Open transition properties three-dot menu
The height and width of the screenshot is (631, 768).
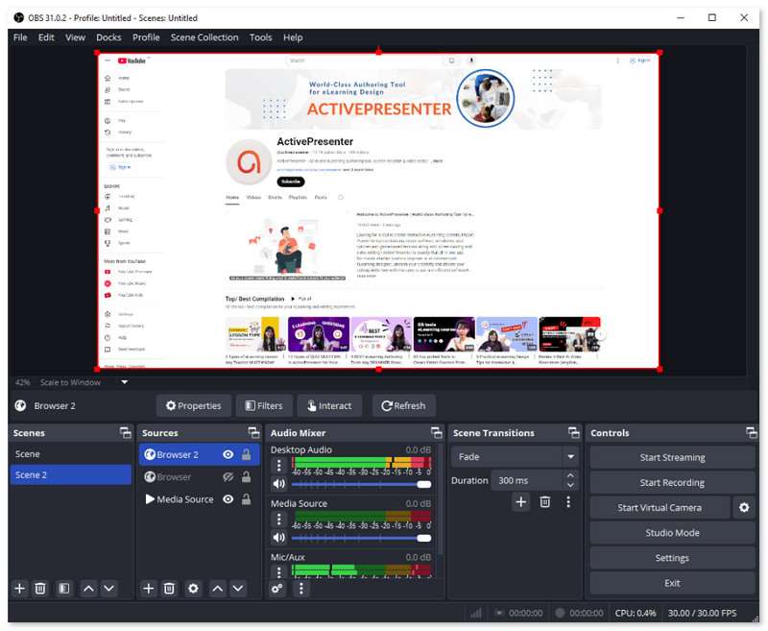click(x=568, y=501)
